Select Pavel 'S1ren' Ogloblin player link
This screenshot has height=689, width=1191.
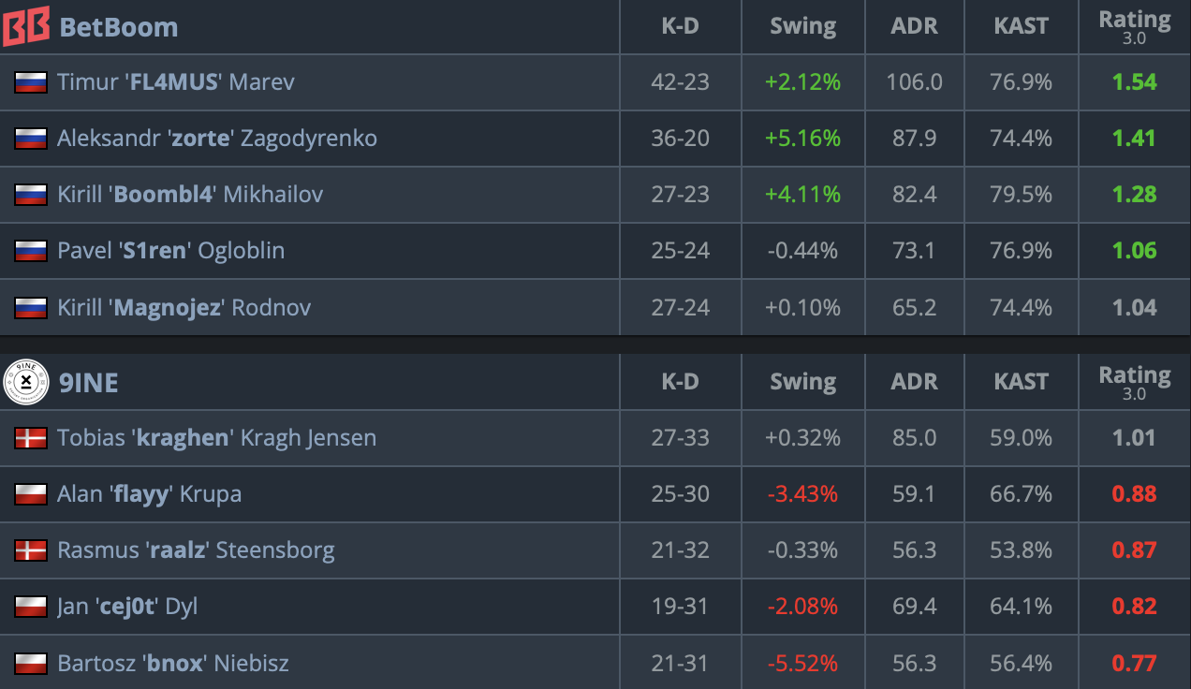[x=170, y=251]
